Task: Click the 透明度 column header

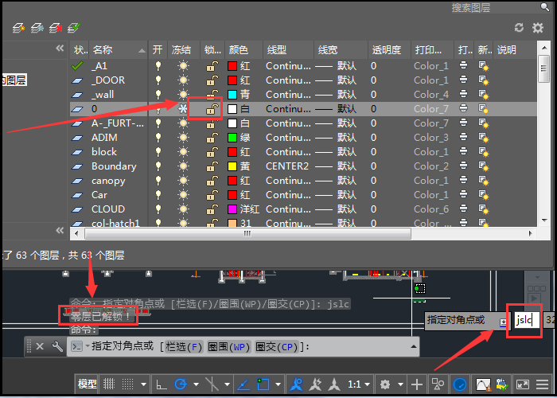Action: [389, 50]
